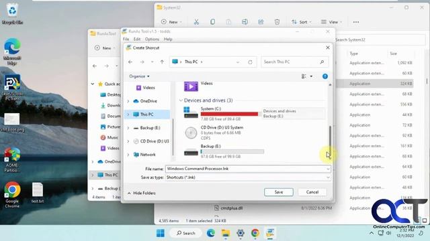Screen dimensions: 430x241
Task: Collapse the Devices and drives group
Action: pyautogui.click(x=181, y=100)
